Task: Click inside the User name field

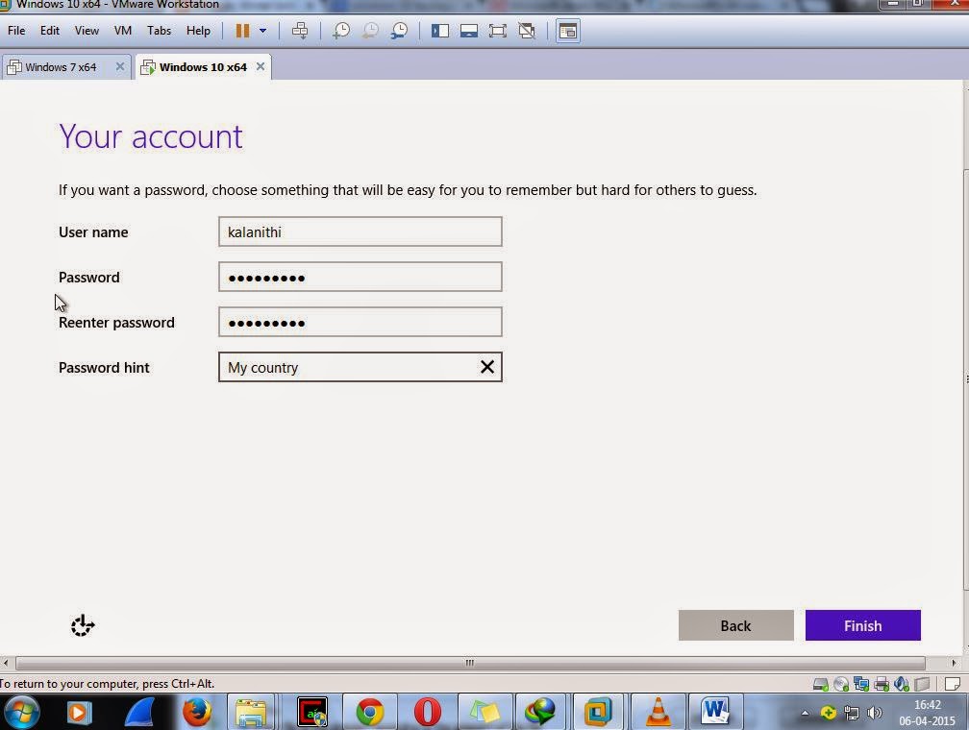Action: coord(360,231)
